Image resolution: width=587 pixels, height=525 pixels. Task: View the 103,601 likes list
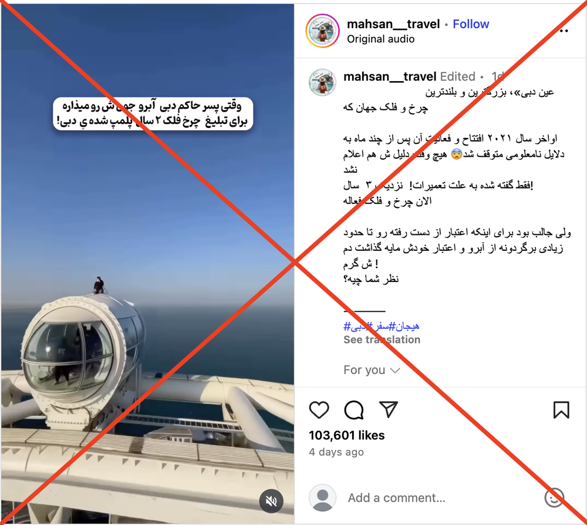point(347,435)
